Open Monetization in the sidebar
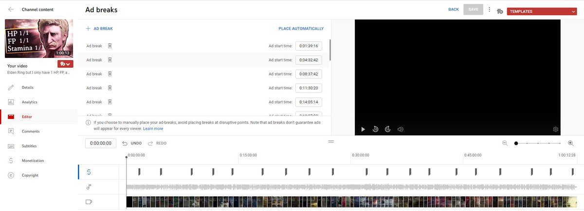The width and height of the screenshot is (584, 211). 38,160
